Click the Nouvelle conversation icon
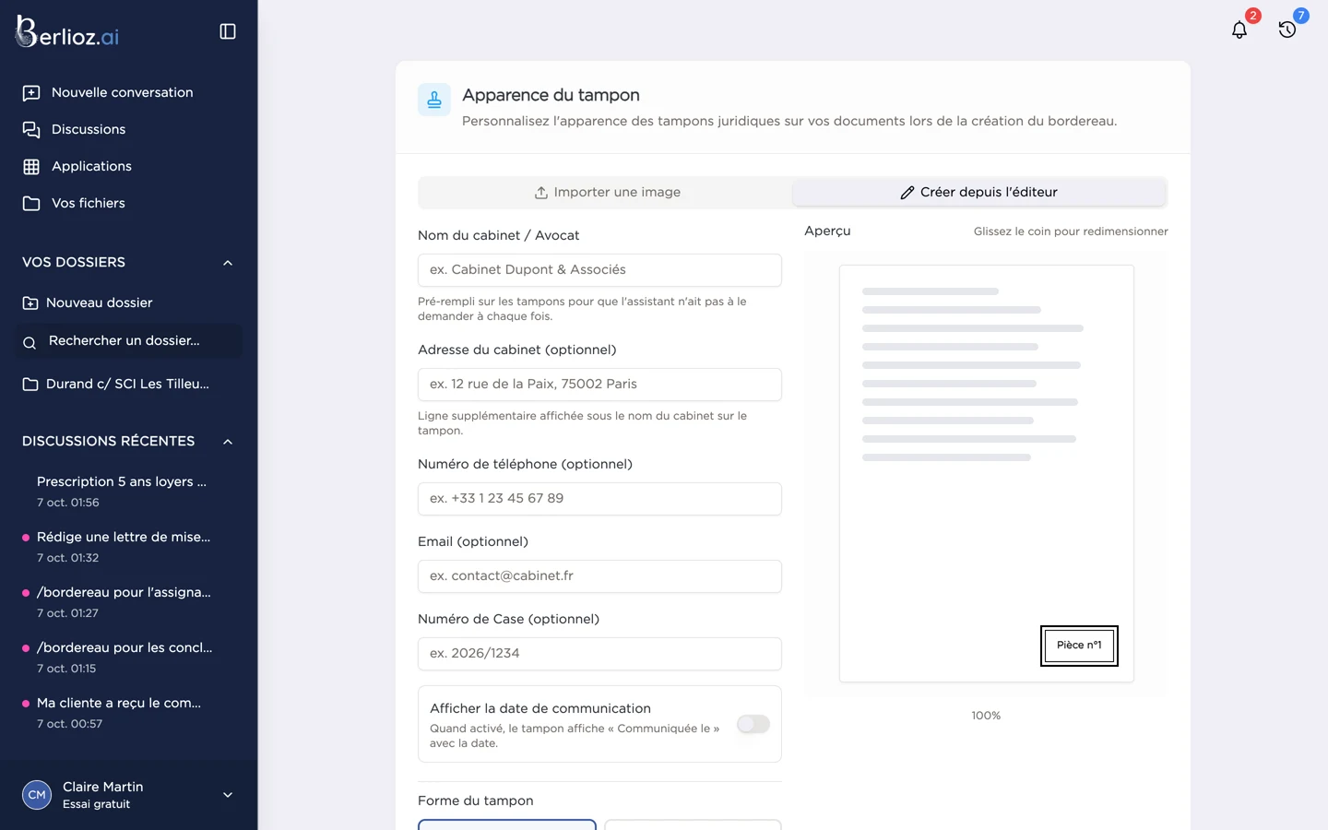This screenshot has width=1328, height=830. tap(31, 93)
